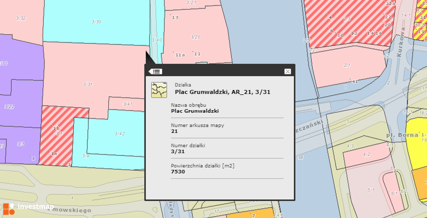Screen dimensions: 427x218
Task: Select parcel 5/1 on the map
Action: point(371,190)
